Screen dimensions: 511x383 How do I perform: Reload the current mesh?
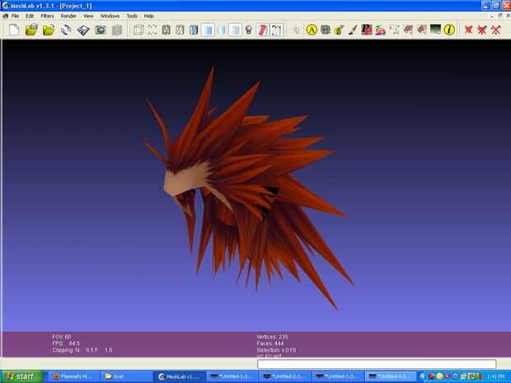point(66,30)
